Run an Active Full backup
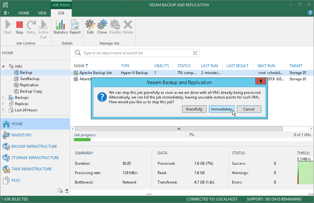Image resolution: width=314 pixels, height=203 pixels. click(x=43, y=29)
